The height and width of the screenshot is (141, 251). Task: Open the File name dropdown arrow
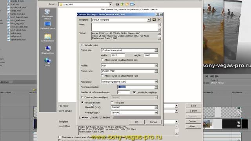[176, 106]
